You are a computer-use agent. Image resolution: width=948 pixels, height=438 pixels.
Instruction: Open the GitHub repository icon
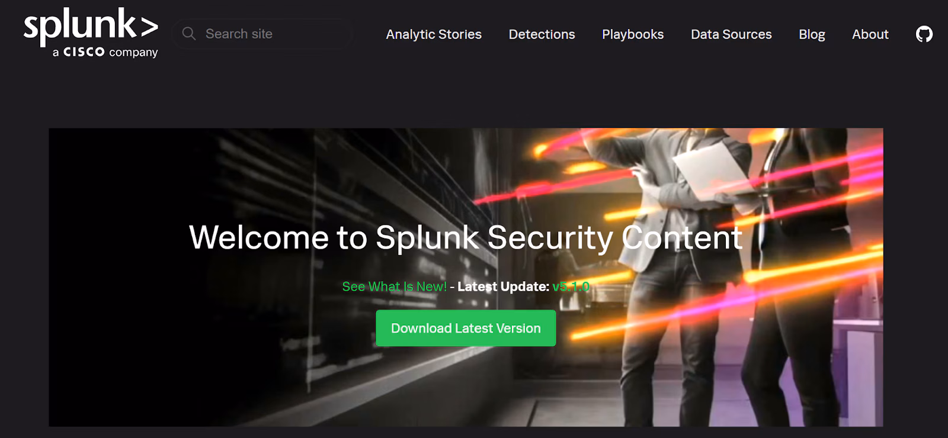[924, 34]
